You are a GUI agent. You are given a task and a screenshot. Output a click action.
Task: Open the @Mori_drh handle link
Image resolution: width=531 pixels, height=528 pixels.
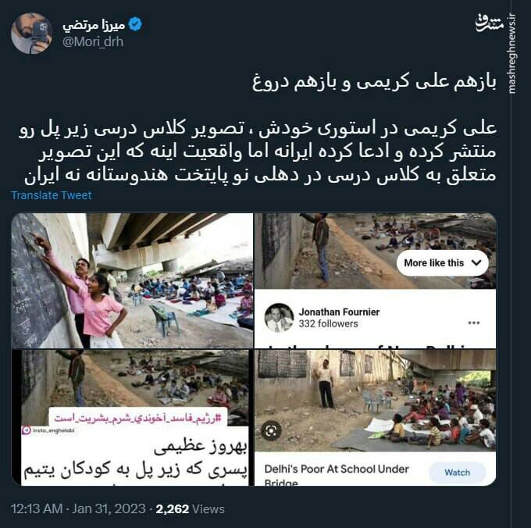pyautogui.click(x=93, y=42)
